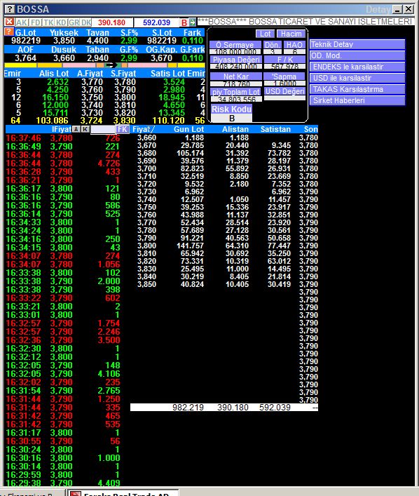Viewport: 419px width, 496px height.
Task: Click the empty input field before FK
Action: click(103, 129)
